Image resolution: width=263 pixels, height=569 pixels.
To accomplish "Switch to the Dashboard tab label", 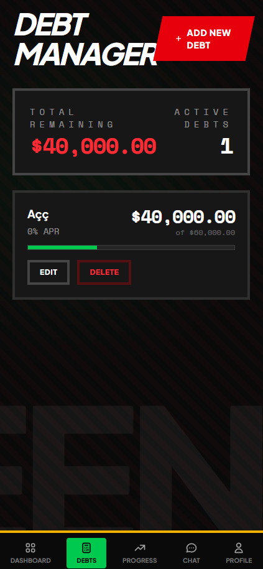I will [x=30, y=560].
